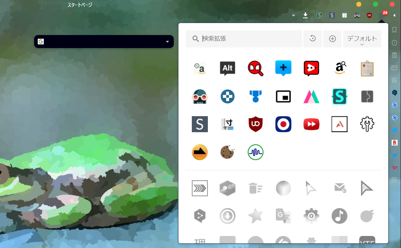Screen dimensions: 401x248
Task: Open the Bookmarks side panel
Action: [394, 30]
